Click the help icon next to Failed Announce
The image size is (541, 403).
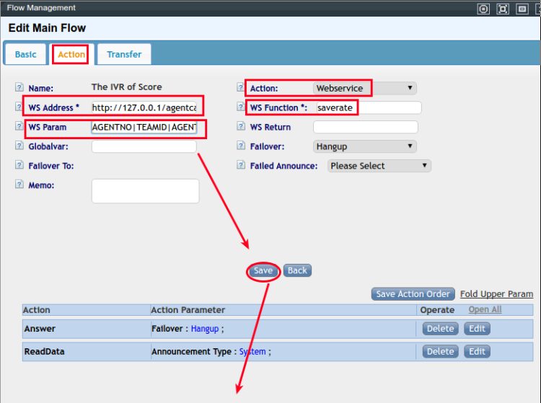click(x=241, y=166)
